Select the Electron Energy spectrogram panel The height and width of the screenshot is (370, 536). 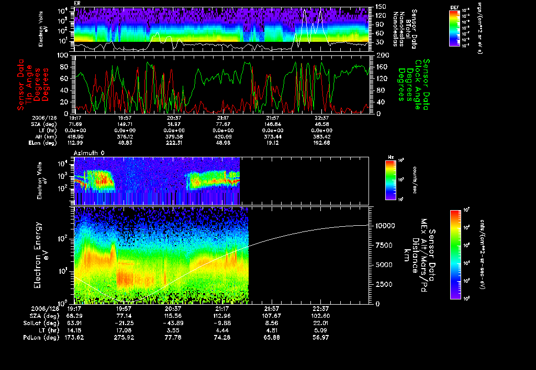pos(221,256)
